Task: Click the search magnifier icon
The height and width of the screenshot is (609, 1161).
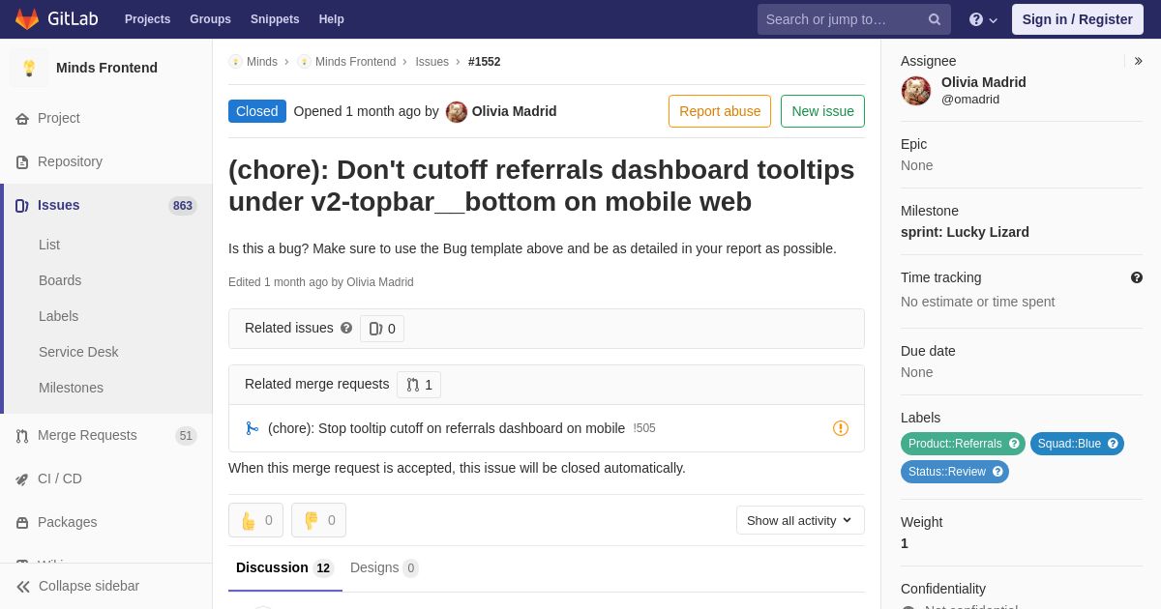Action: (x=935, y=19)
